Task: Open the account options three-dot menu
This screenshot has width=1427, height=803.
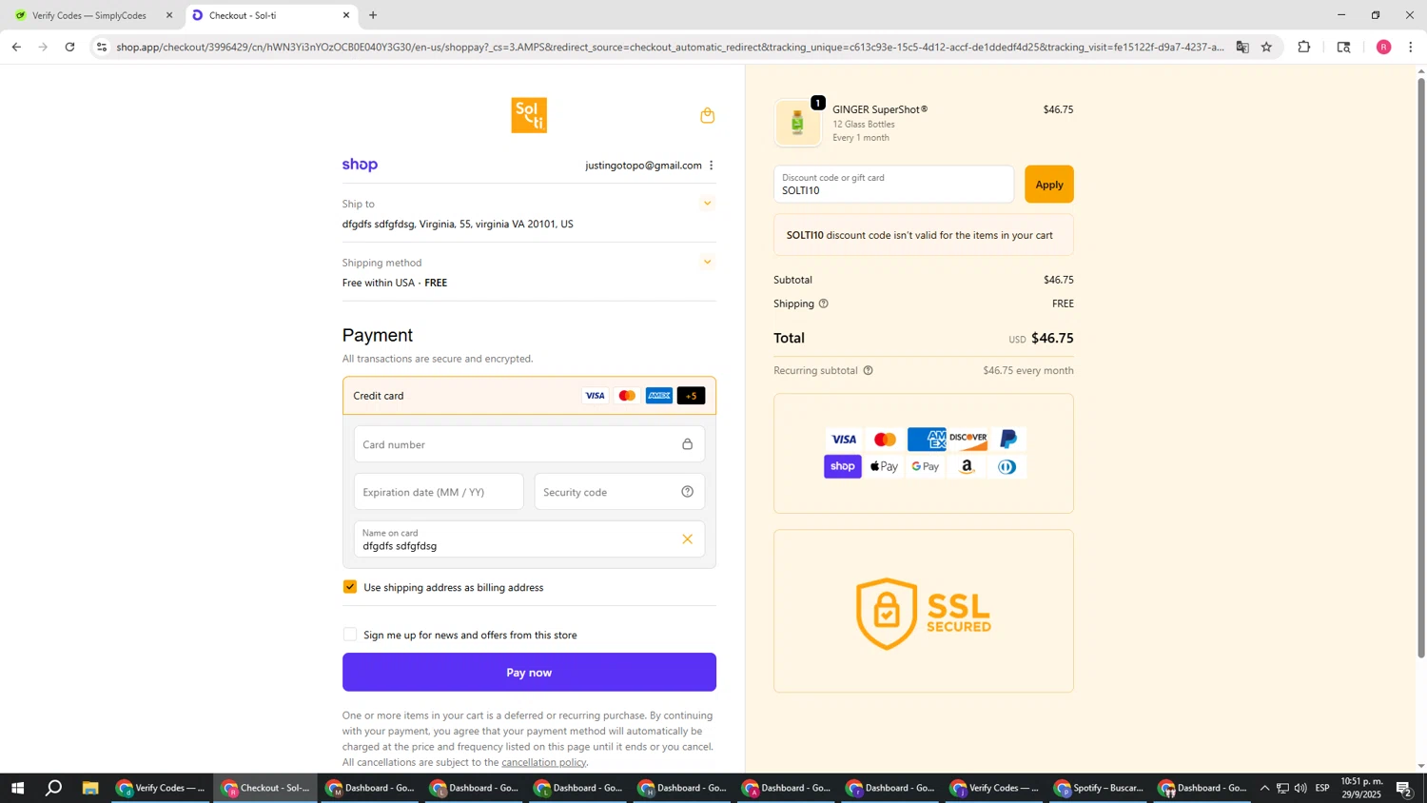Action: [711, 166]
